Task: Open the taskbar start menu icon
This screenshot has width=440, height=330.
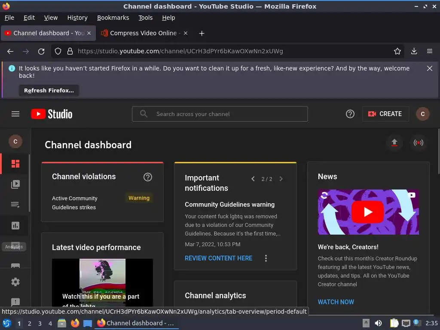Action: [6, 323]
